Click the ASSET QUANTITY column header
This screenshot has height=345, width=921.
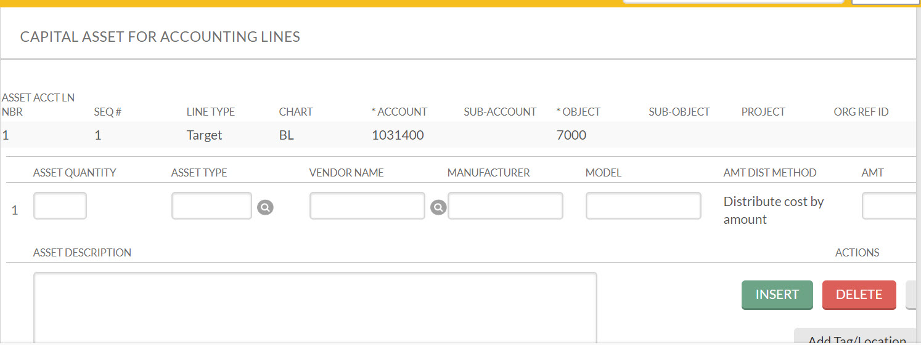(x=75, y=173)
